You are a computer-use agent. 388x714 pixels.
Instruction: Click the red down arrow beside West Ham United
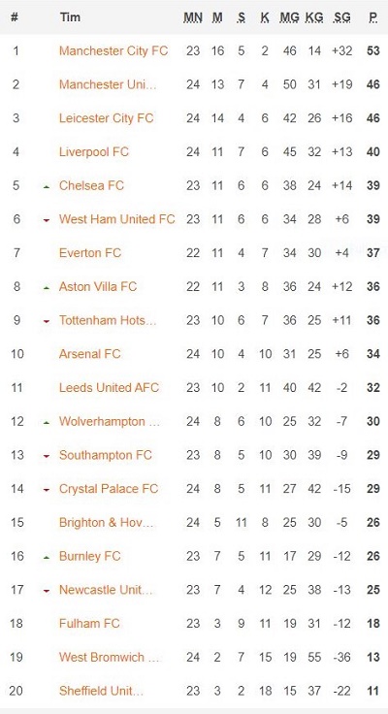pyautogui.click(x=46, y=220)
